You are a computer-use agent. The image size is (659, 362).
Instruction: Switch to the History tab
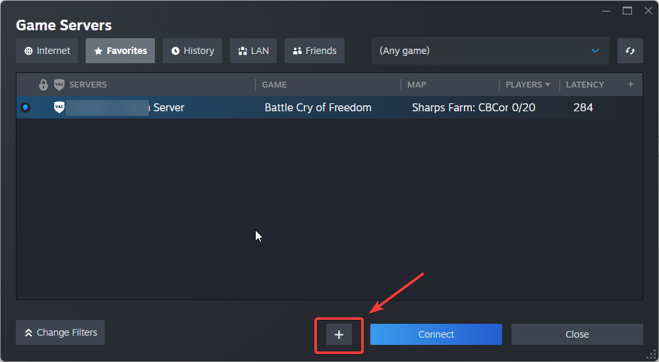click(x=192, y=51)
